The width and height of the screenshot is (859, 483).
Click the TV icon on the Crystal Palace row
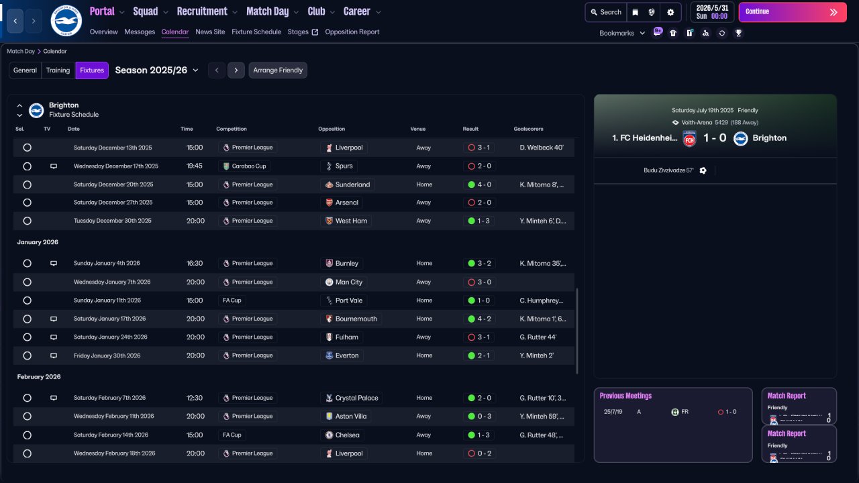click(54, 398)
